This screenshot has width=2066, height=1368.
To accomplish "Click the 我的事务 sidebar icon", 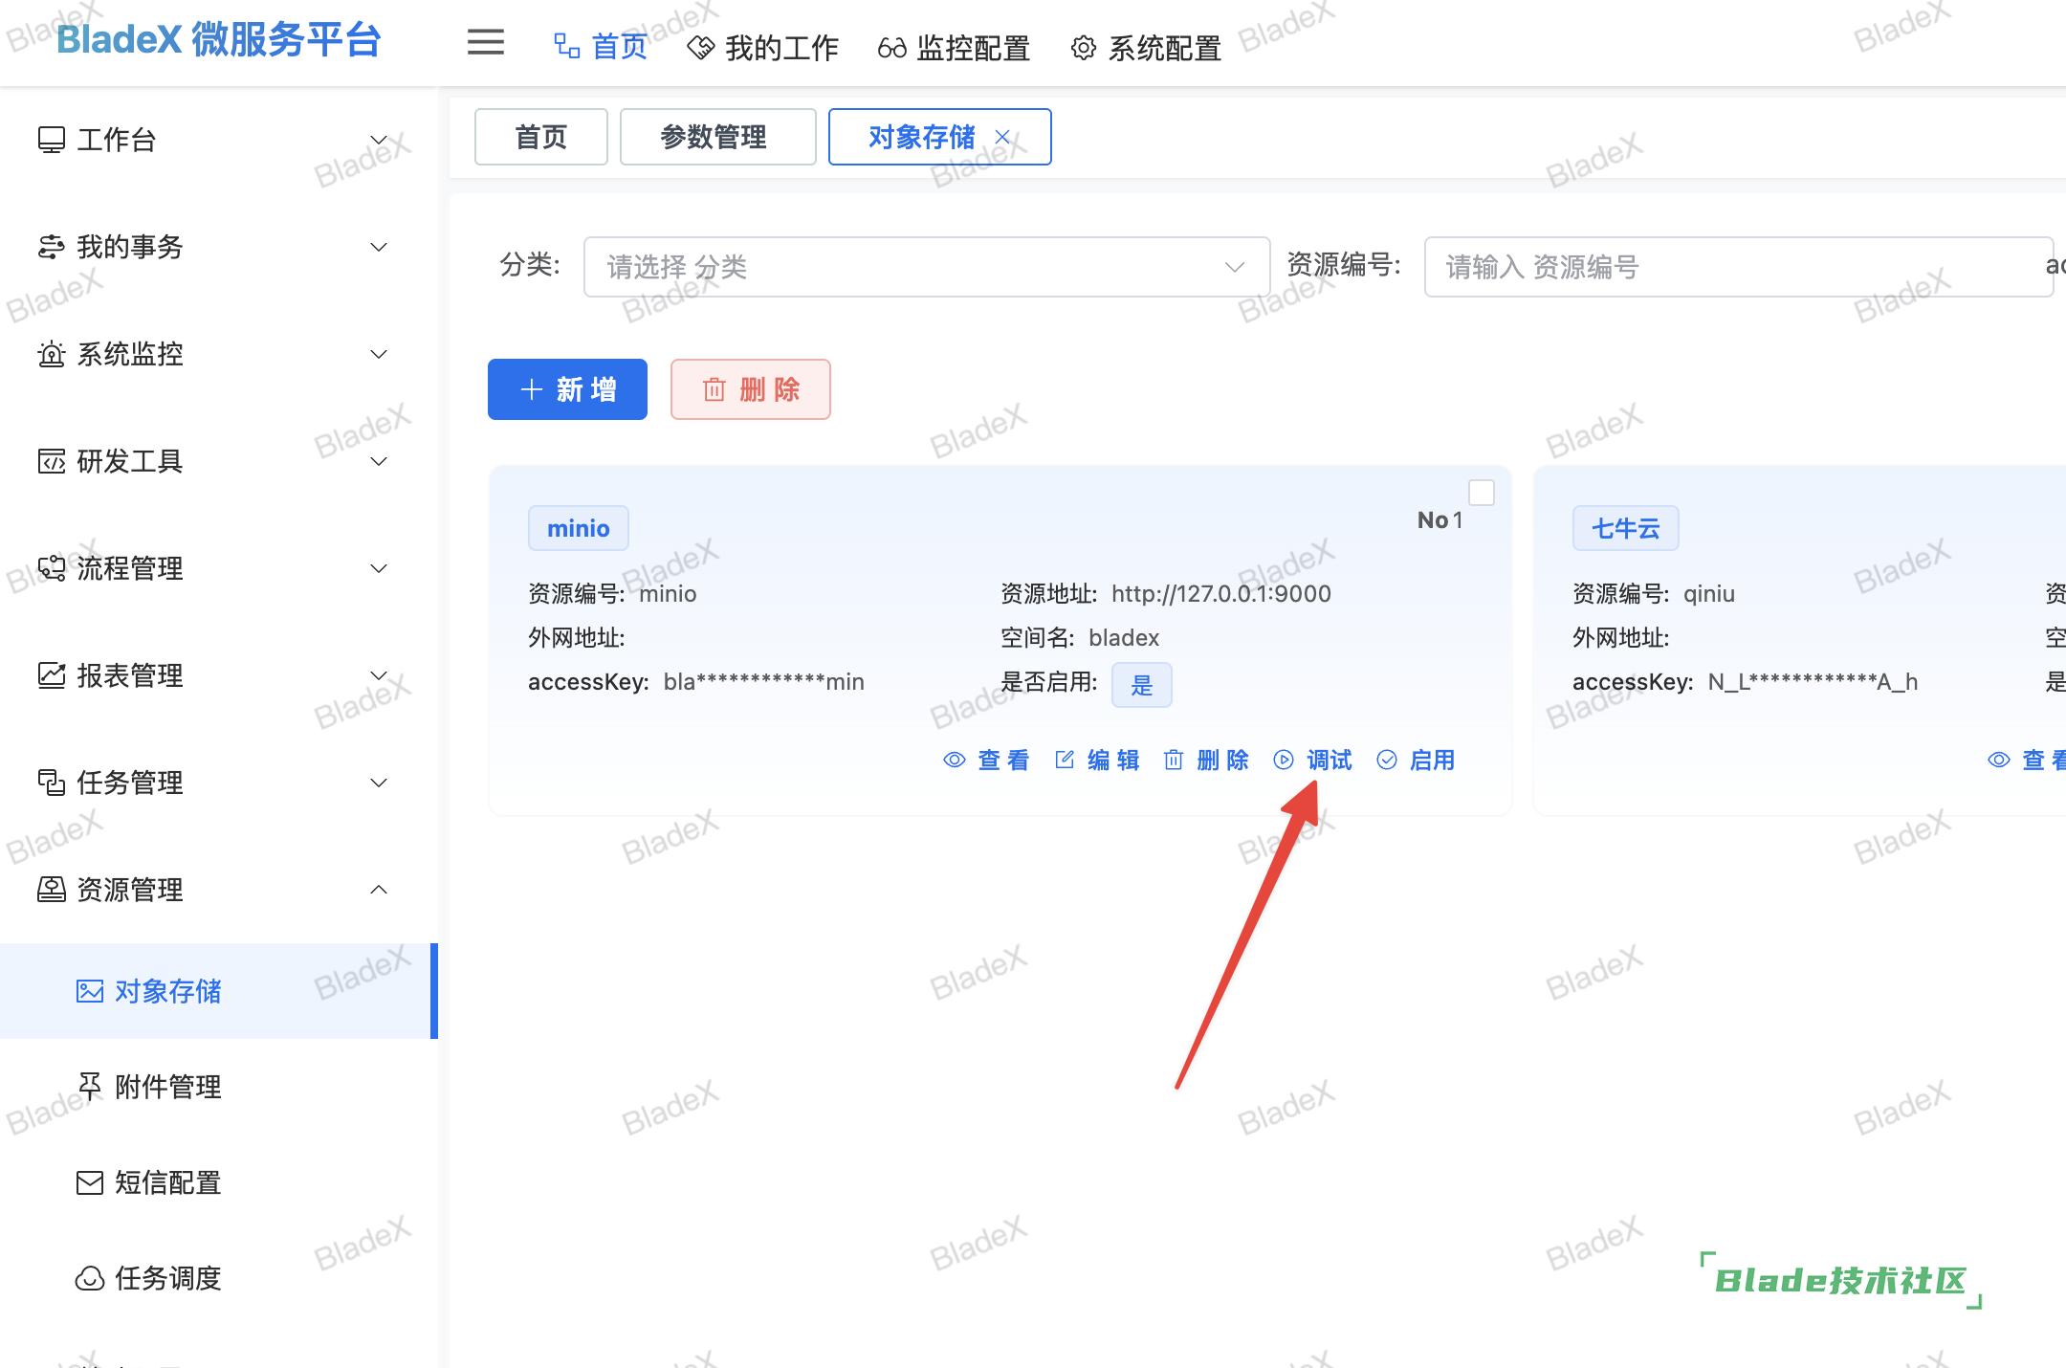I will [x=52, y=247].
